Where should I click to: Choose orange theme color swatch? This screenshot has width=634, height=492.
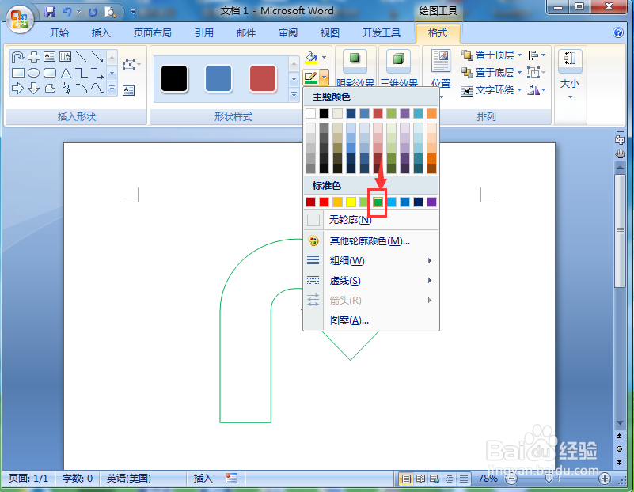coord(431,113)
